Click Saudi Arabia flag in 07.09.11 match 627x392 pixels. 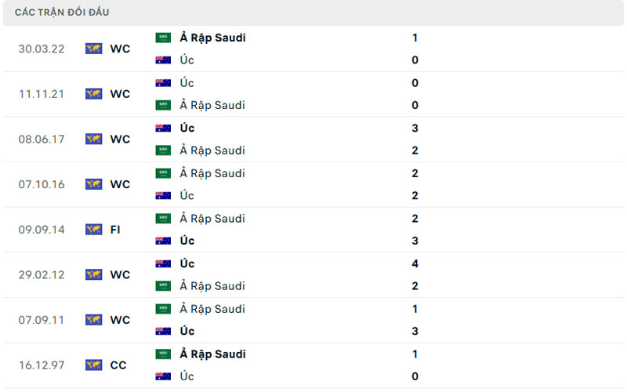[x=163, y=309]
